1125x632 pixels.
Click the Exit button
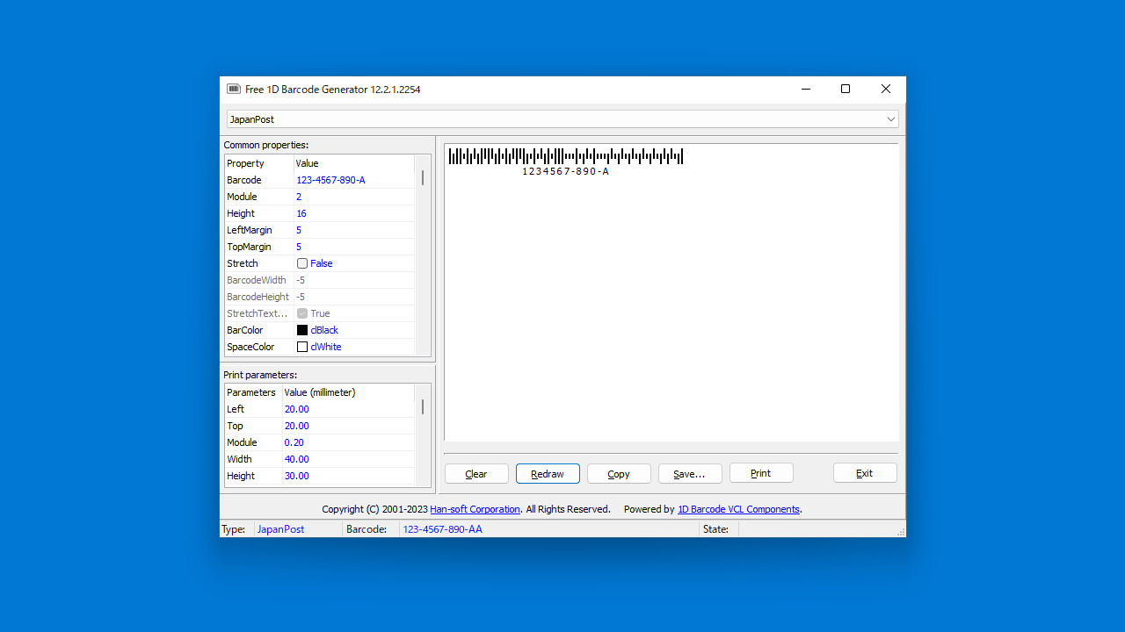click(x=865, y=473)
